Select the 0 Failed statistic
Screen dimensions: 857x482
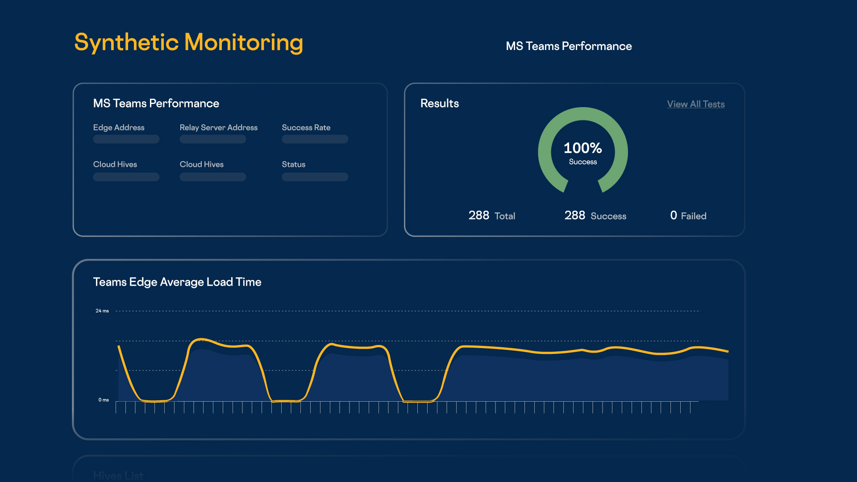[x=688, y=216]
